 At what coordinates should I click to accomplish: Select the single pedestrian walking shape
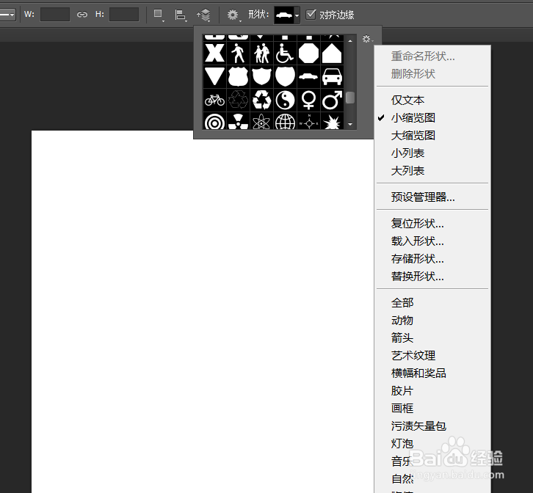coord(238,54)
